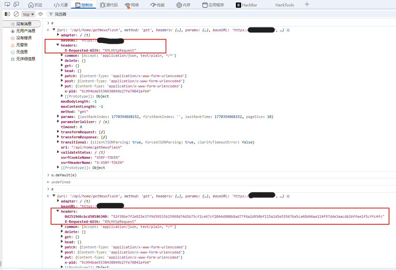
Task: Collapse the first headers object arrow
Action: coord(58,45)
